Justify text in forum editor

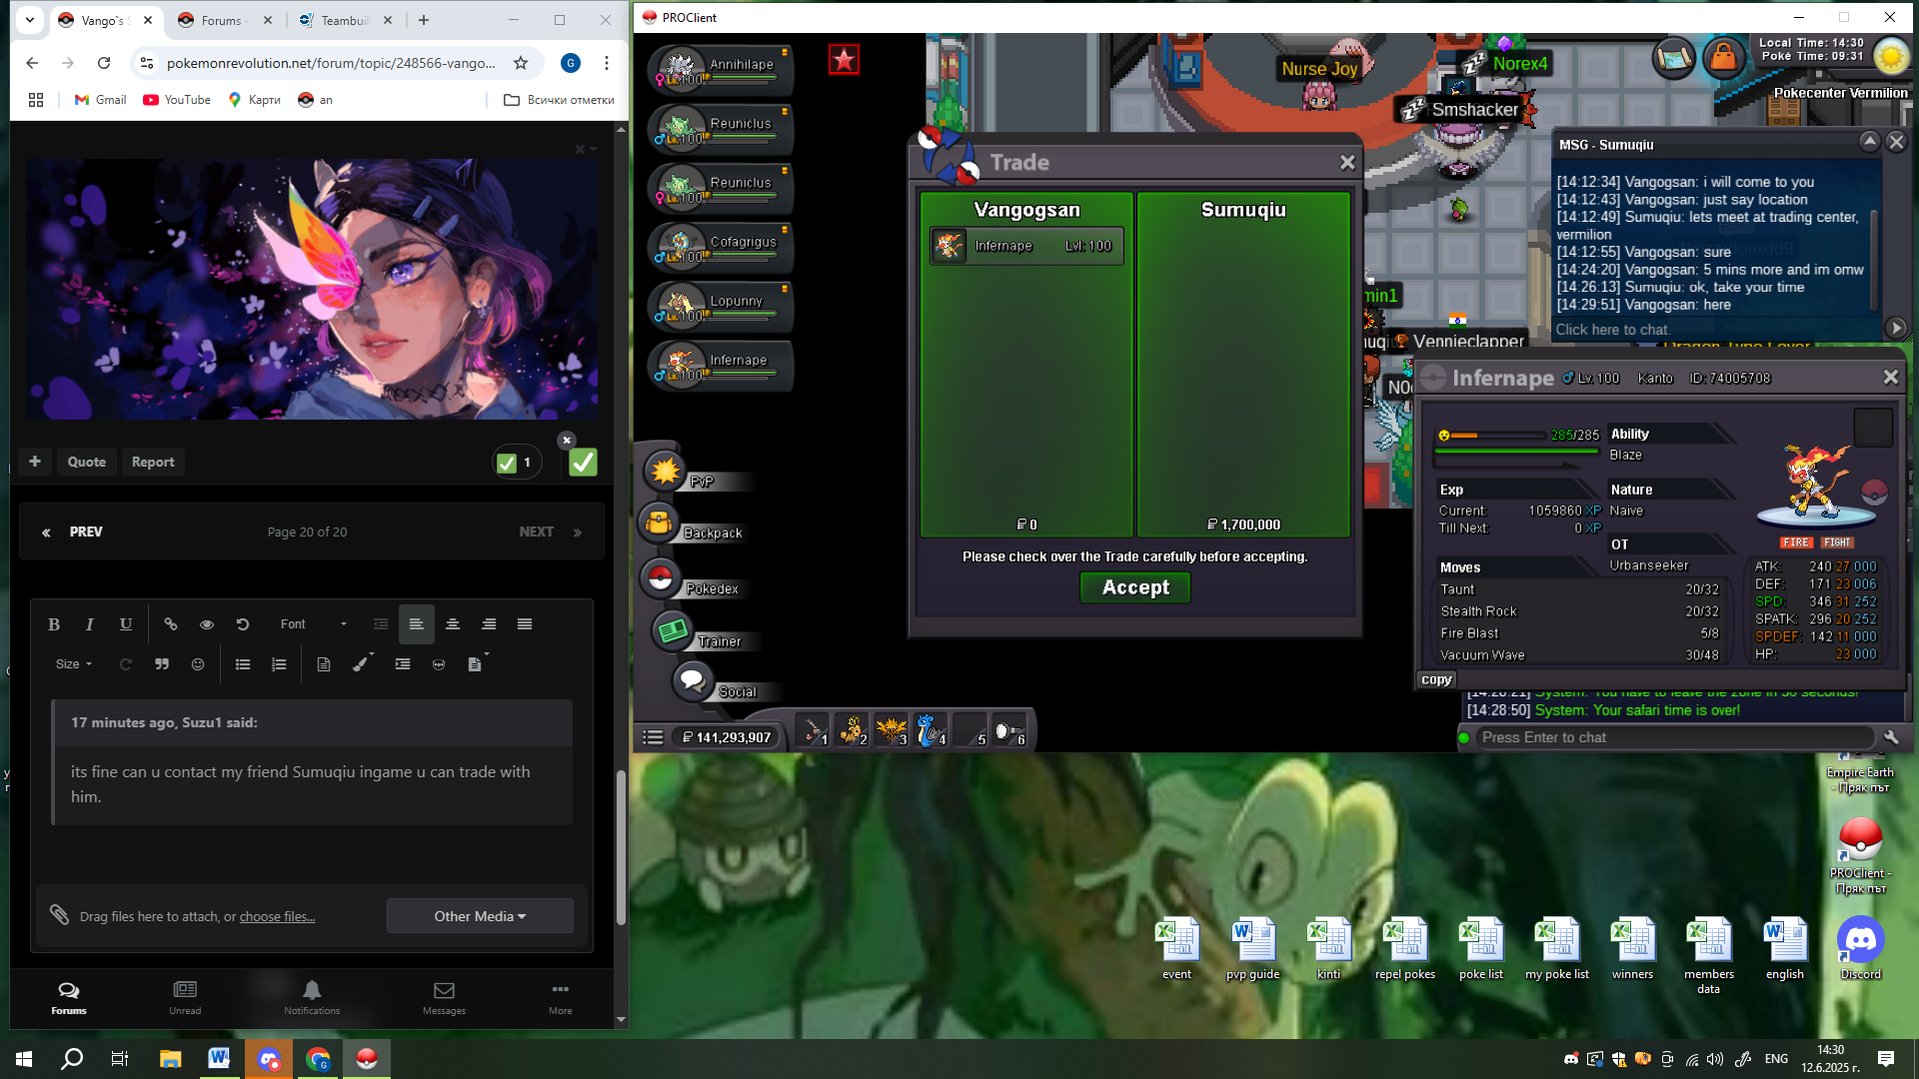(525, 624)
